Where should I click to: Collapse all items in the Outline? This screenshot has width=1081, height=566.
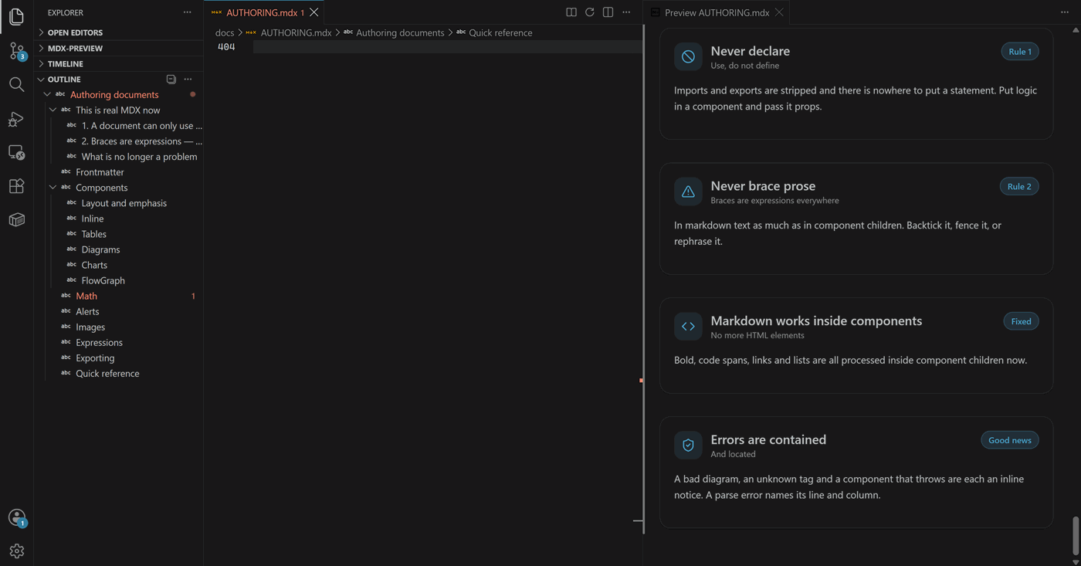pos(171,79)
